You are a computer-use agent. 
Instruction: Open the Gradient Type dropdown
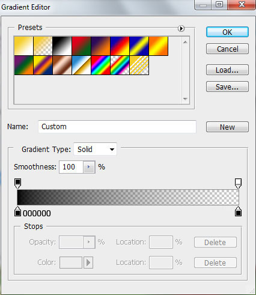pos(95,149)
